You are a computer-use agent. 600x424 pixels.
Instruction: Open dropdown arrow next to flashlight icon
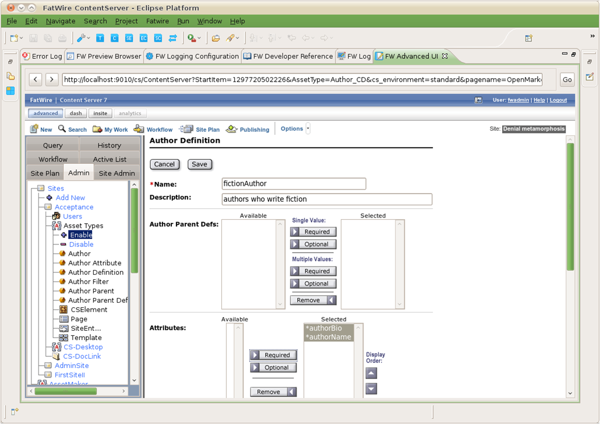[238, 38]
